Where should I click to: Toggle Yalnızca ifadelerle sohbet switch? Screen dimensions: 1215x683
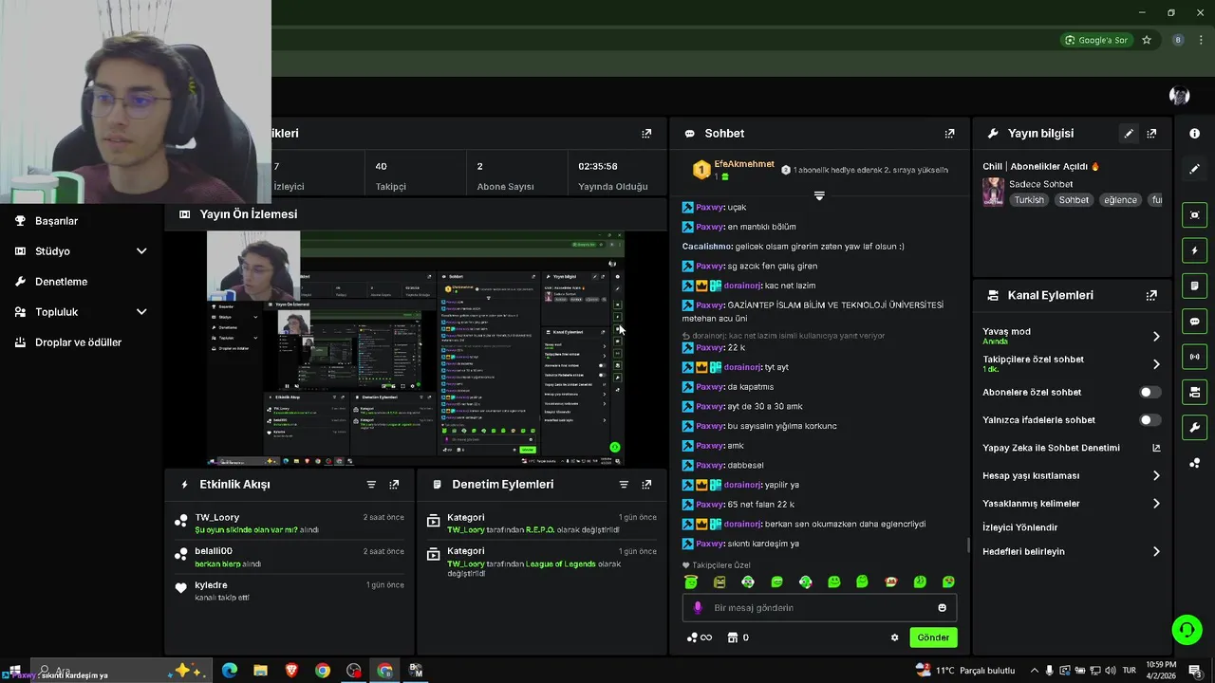[x=1150, y=420]
